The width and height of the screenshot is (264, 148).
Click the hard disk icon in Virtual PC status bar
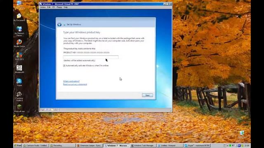42,110
